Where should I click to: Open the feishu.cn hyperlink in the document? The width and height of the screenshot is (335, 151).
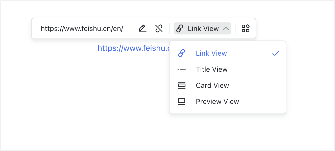pyautogui.click(x=131, y=48)
